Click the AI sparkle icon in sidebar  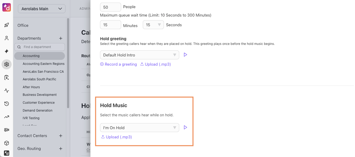pos(7,51)
